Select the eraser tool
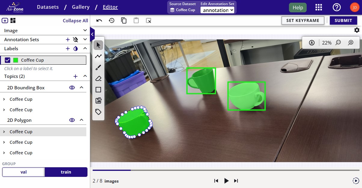 [98, 79]
